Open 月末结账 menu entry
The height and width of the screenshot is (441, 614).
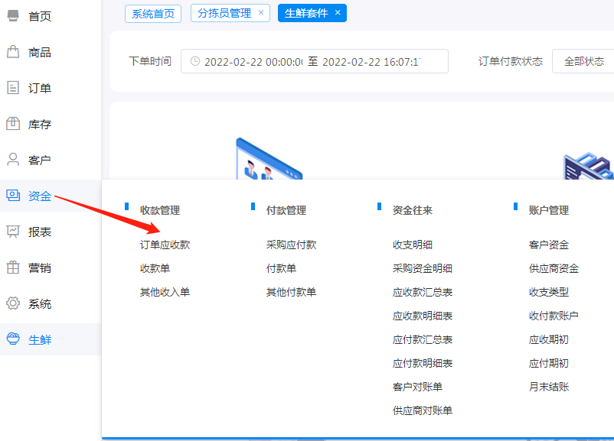[549, 387]
